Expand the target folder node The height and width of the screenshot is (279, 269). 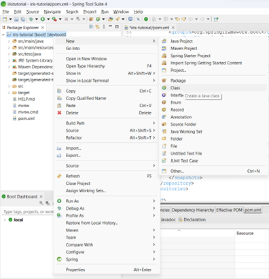click(9, 93)
